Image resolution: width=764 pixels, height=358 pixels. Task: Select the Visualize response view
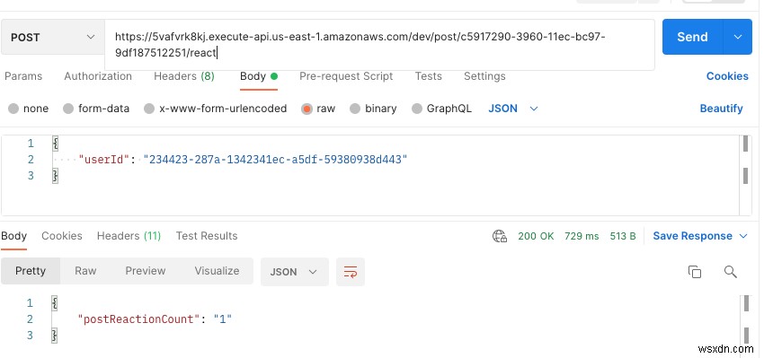217,271
